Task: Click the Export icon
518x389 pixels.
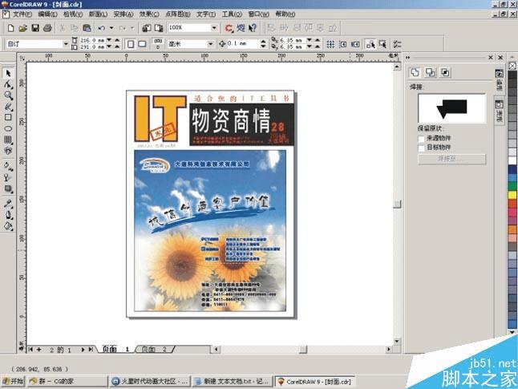Action: pyautogui.click(x=159, y=28)
